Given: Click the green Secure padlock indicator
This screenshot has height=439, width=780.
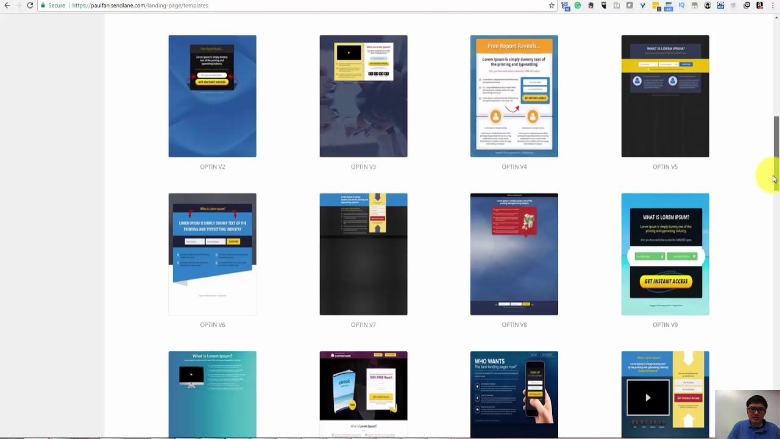Looking at the screenshot, I should (52, 5).
